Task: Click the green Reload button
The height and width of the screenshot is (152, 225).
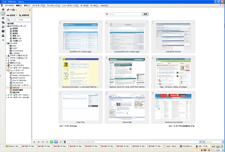Action: (51, 142)
